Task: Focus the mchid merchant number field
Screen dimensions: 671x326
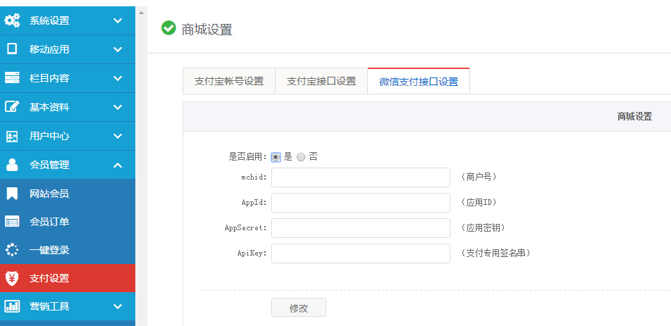Action: tap(361, 177)
